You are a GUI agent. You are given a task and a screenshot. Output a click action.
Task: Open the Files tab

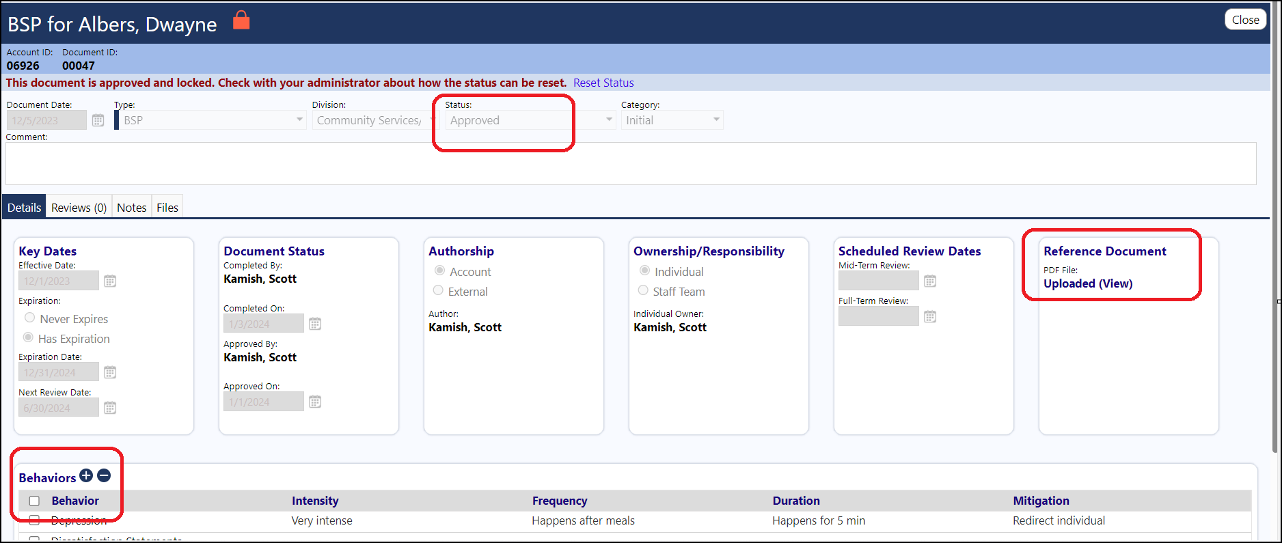(x=167, y=208)
